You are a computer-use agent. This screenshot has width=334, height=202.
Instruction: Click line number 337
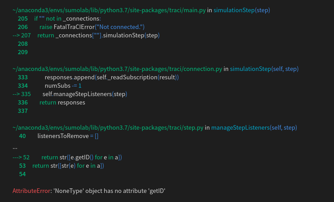tap(23, 111)
